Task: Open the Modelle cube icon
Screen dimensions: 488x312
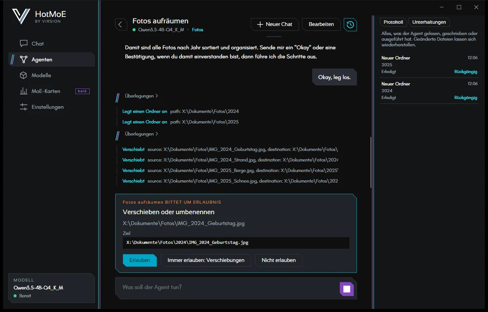Action: (x=24, y=75)
